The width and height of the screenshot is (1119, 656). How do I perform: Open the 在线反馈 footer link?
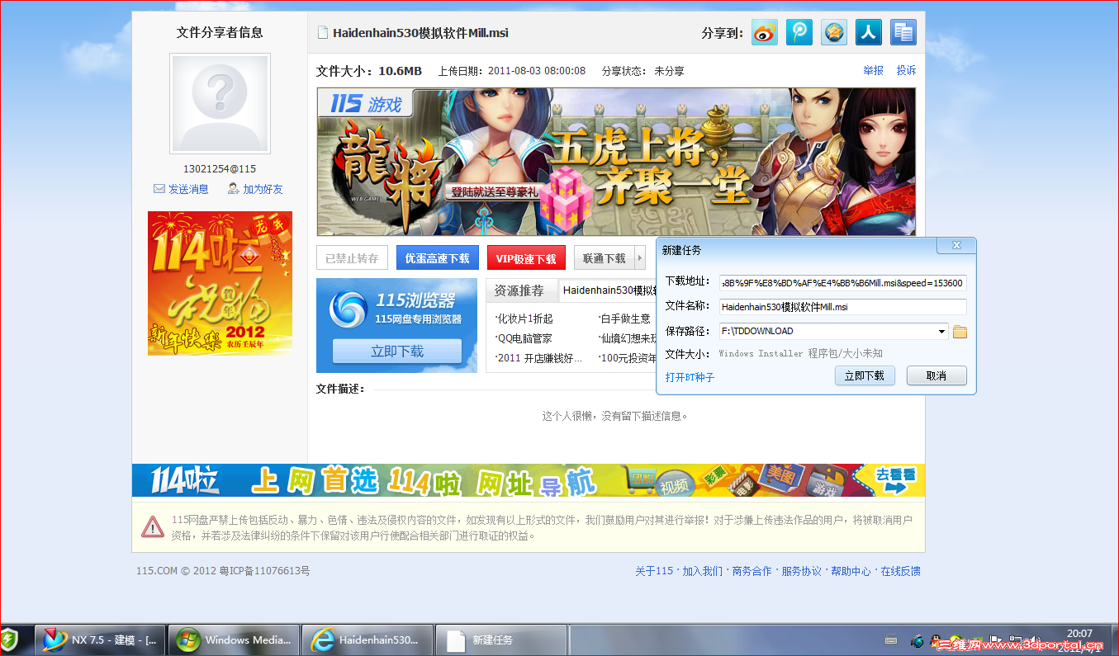click(900, 571)
